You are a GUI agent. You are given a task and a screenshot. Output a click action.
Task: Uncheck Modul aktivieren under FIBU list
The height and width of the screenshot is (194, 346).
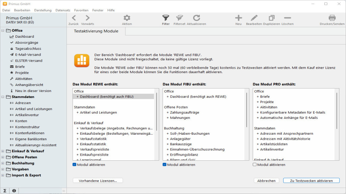(x=165, y=165)
